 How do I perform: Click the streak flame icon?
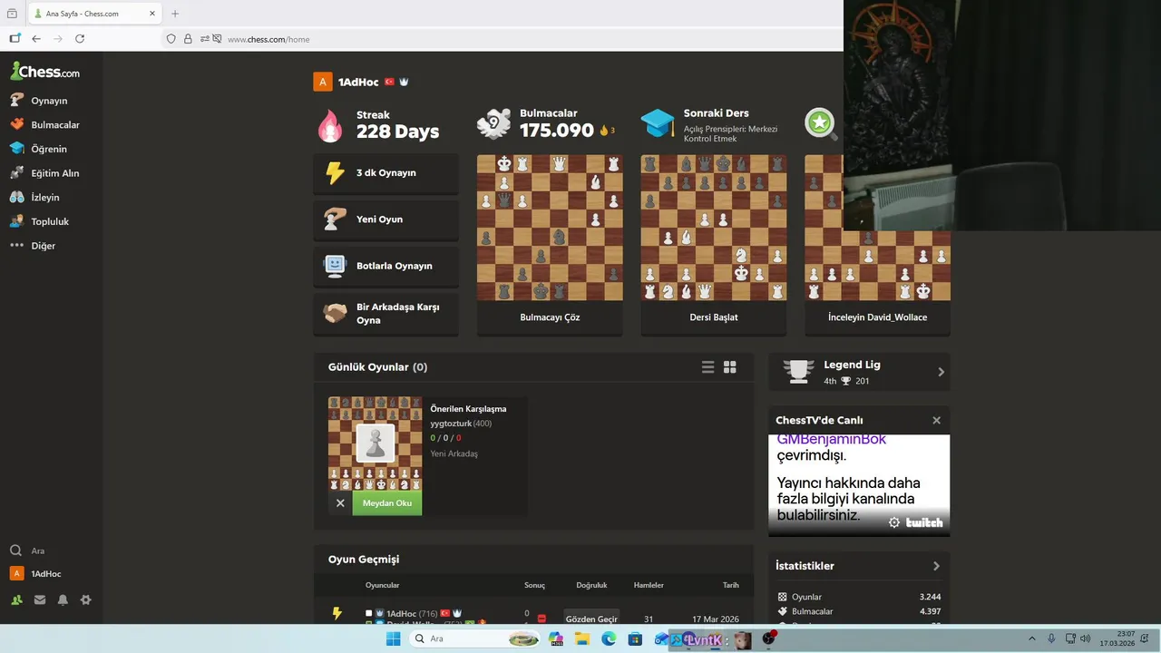(x=330, y=125)
